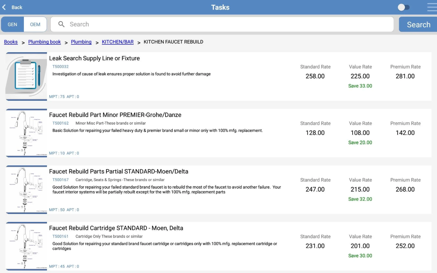Switch to GEN mode

pyautogui.click(x=12, y=24)
